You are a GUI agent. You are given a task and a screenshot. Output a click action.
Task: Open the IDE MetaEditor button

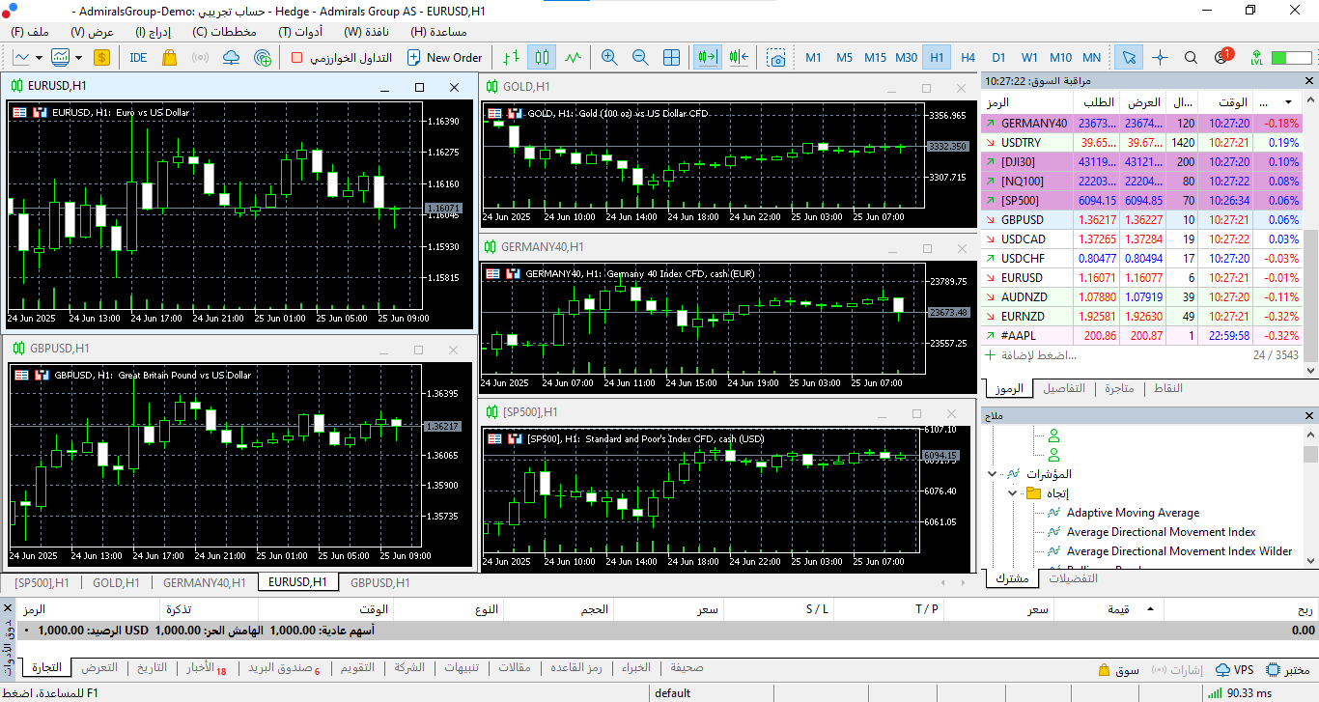pos(138,58)
